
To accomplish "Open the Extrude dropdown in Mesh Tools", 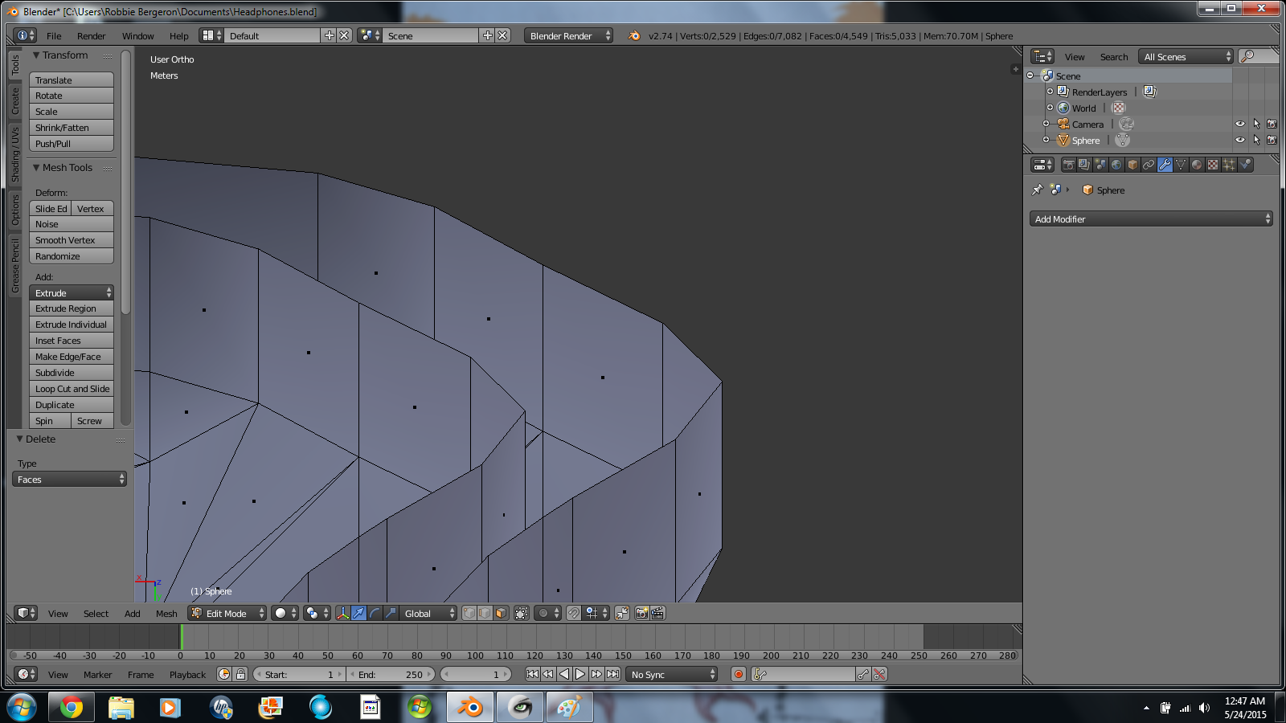I will click(x=72, y=292).
